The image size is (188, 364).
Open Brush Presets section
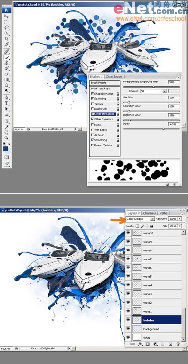[x=105, y=83]
